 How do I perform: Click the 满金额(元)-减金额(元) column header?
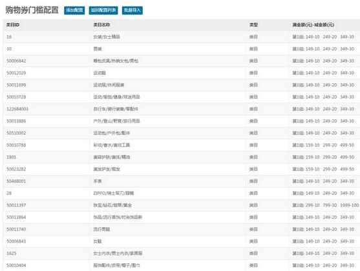click(313, 25)
